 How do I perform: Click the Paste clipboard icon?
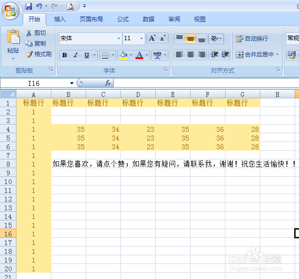point(13,37)
